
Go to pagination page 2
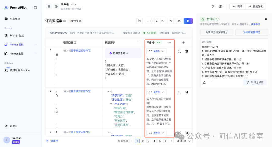(143, 141)
